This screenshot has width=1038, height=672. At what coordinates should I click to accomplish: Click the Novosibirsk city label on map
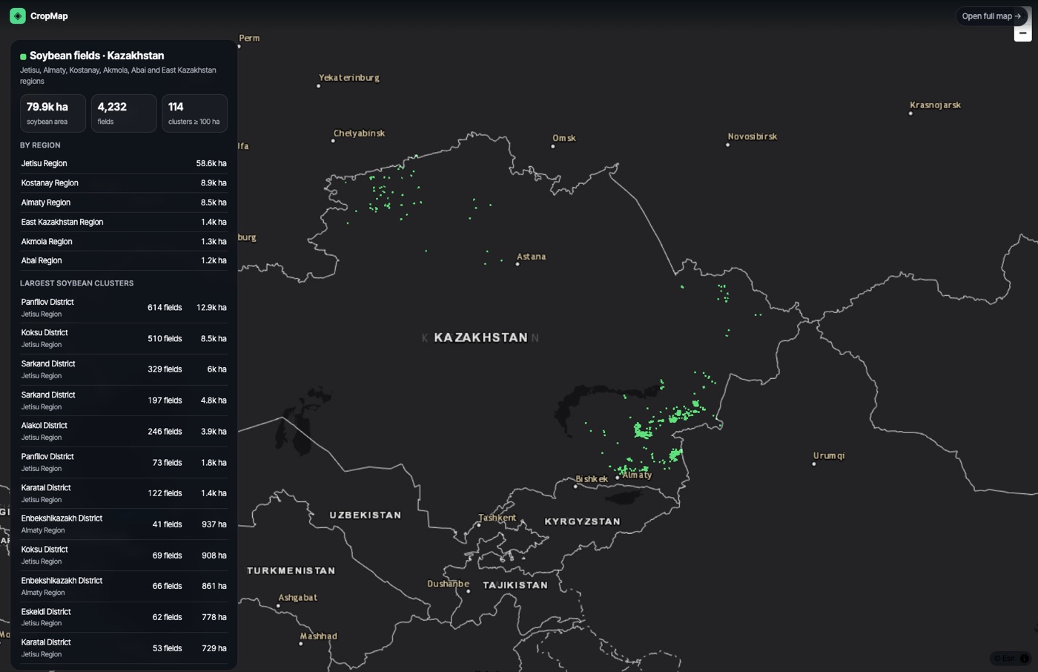(x=753, y=136)
